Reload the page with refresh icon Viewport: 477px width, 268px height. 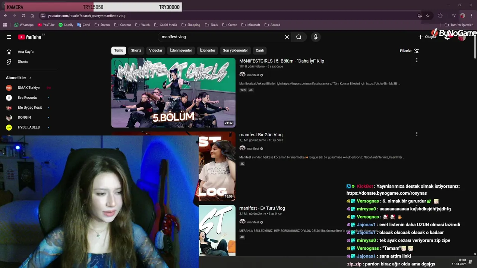coord(23,16)
